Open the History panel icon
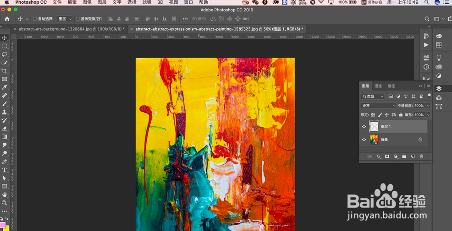 pos(426,36)
